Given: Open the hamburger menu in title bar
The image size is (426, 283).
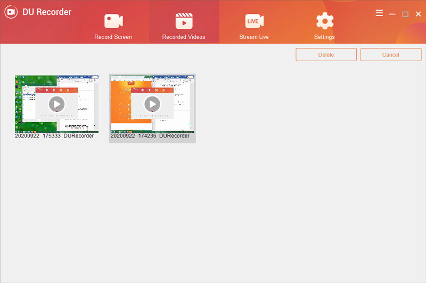Looking at the screenshot, I should (x=379, y=13).
